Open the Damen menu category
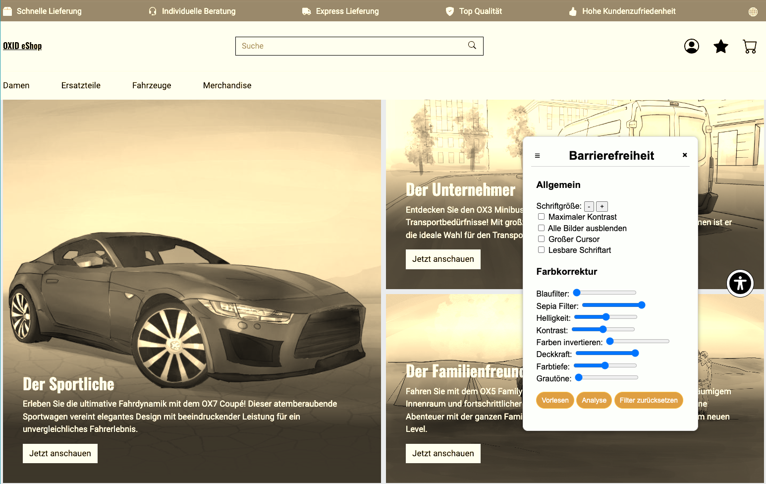 point(16,85)
